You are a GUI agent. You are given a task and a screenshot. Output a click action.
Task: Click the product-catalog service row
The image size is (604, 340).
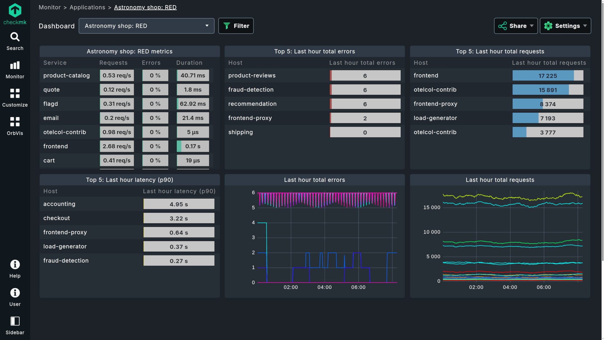tap(66, 76)
